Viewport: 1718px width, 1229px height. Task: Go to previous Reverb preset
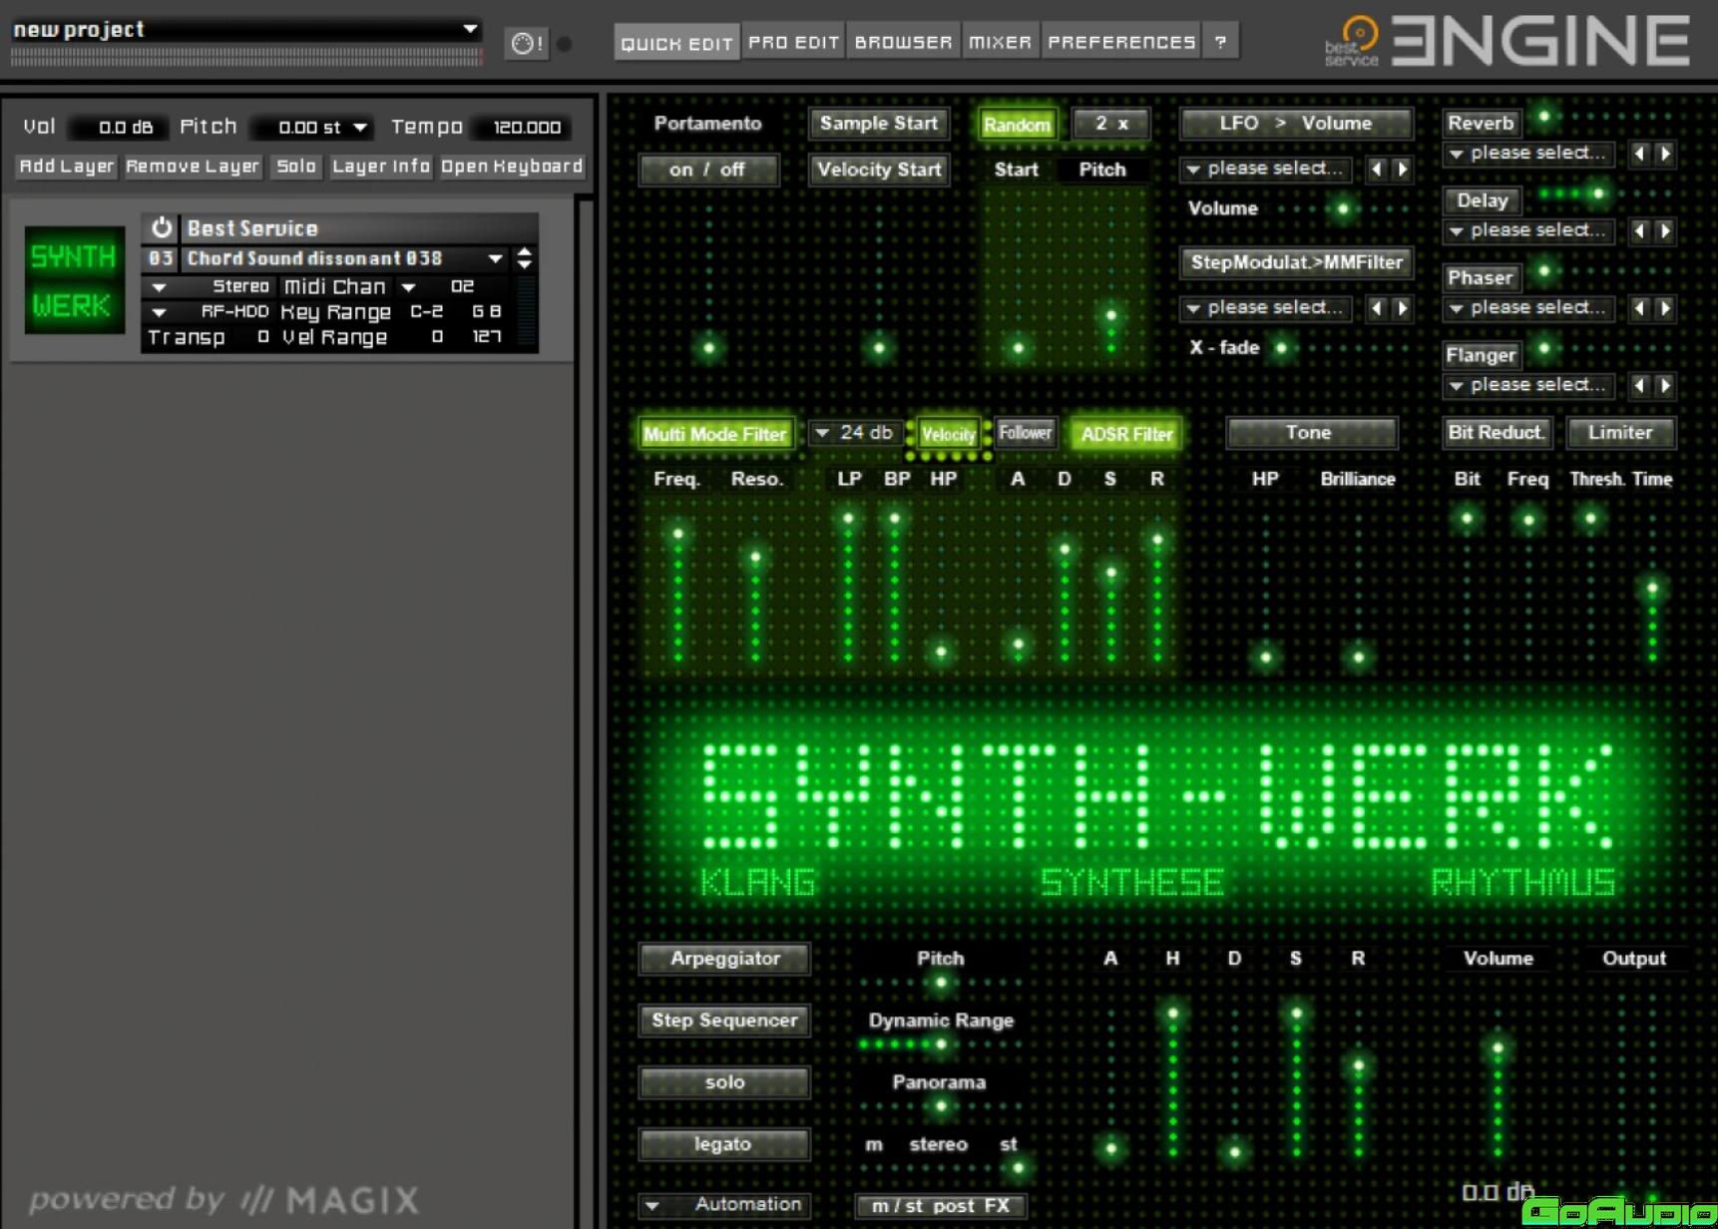[x=1639, y=154]
